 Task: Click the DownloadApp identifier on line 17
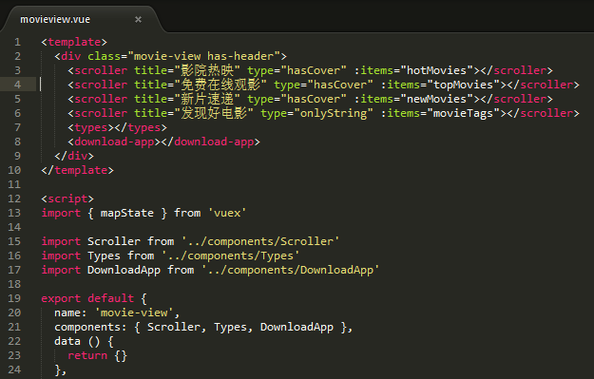coord(124,270)
